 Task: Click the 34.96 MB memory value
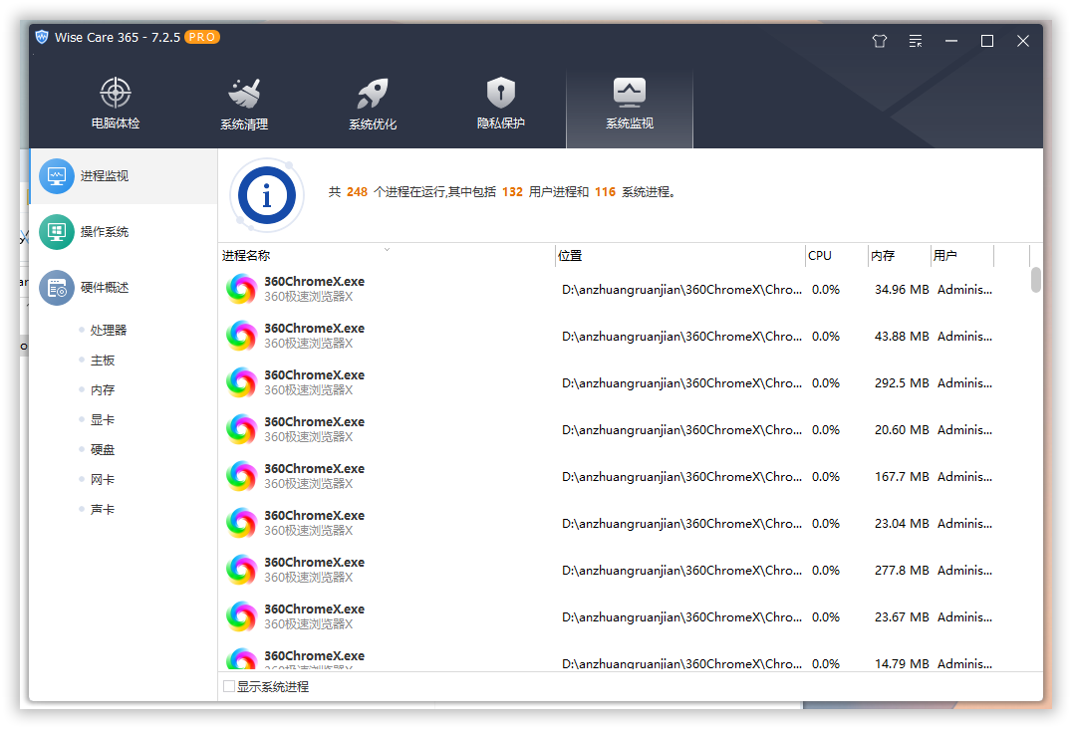[902, 290]
